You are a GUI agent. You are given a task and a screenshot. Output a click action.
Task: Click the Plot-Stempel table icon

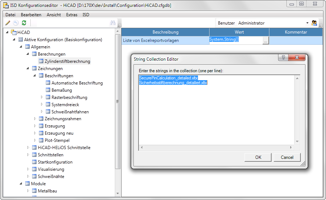(41, 140)
